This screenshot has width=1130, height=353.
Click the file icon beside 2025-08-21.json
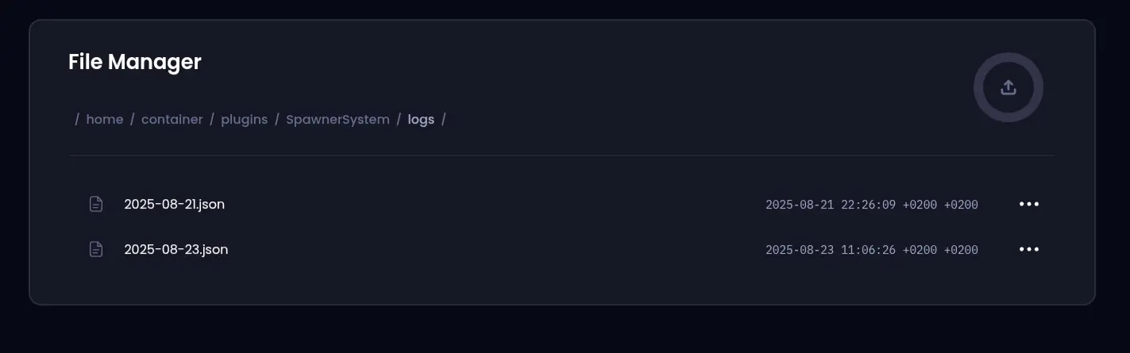pyautogui.click(x=96, y=205)
